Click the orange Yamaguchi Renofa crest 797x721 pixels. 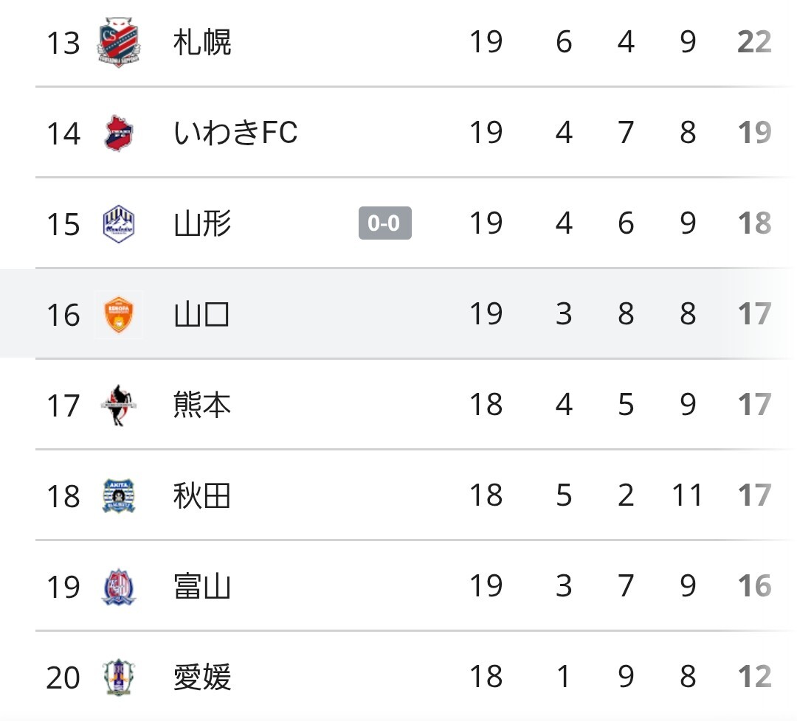tap(118, 315)
